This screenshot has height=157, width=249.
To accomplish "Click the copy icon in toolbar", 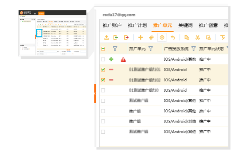I will point(187,38).
